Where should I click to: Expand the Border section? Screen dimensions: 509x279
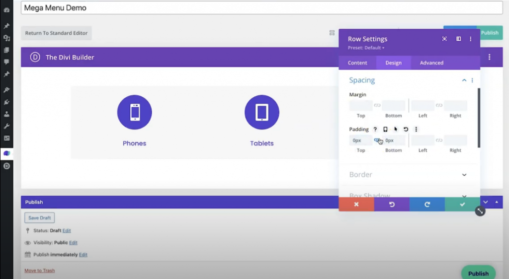(x=408, y=175)
